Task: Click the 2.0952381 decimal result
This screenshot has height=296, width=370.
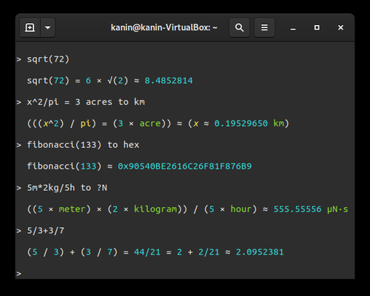Action: pyautogui.click(x=260, y=252)
